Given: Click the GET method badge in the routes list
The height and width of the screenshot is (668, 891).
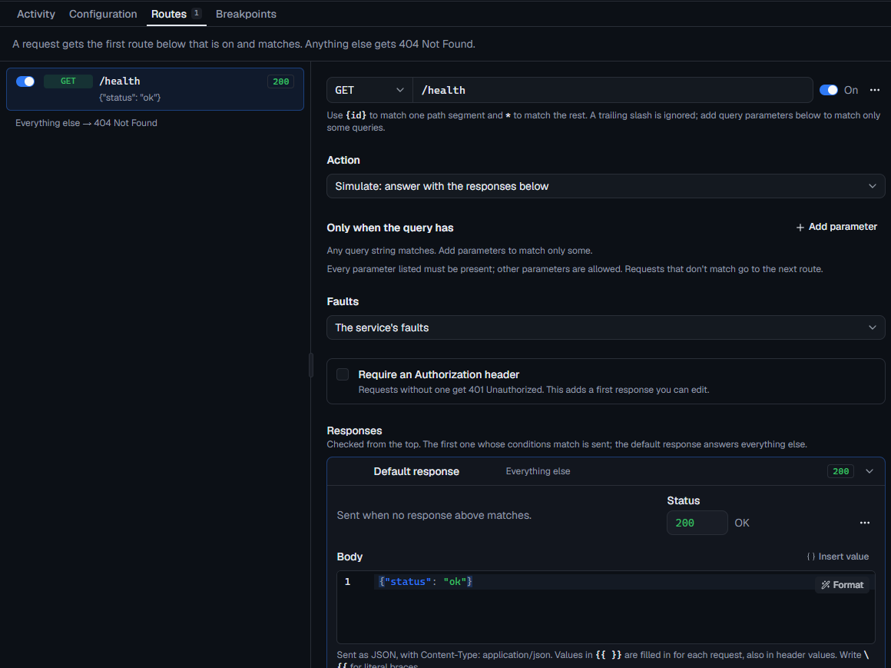Looking at the screenshot, I should coord(68,81).
